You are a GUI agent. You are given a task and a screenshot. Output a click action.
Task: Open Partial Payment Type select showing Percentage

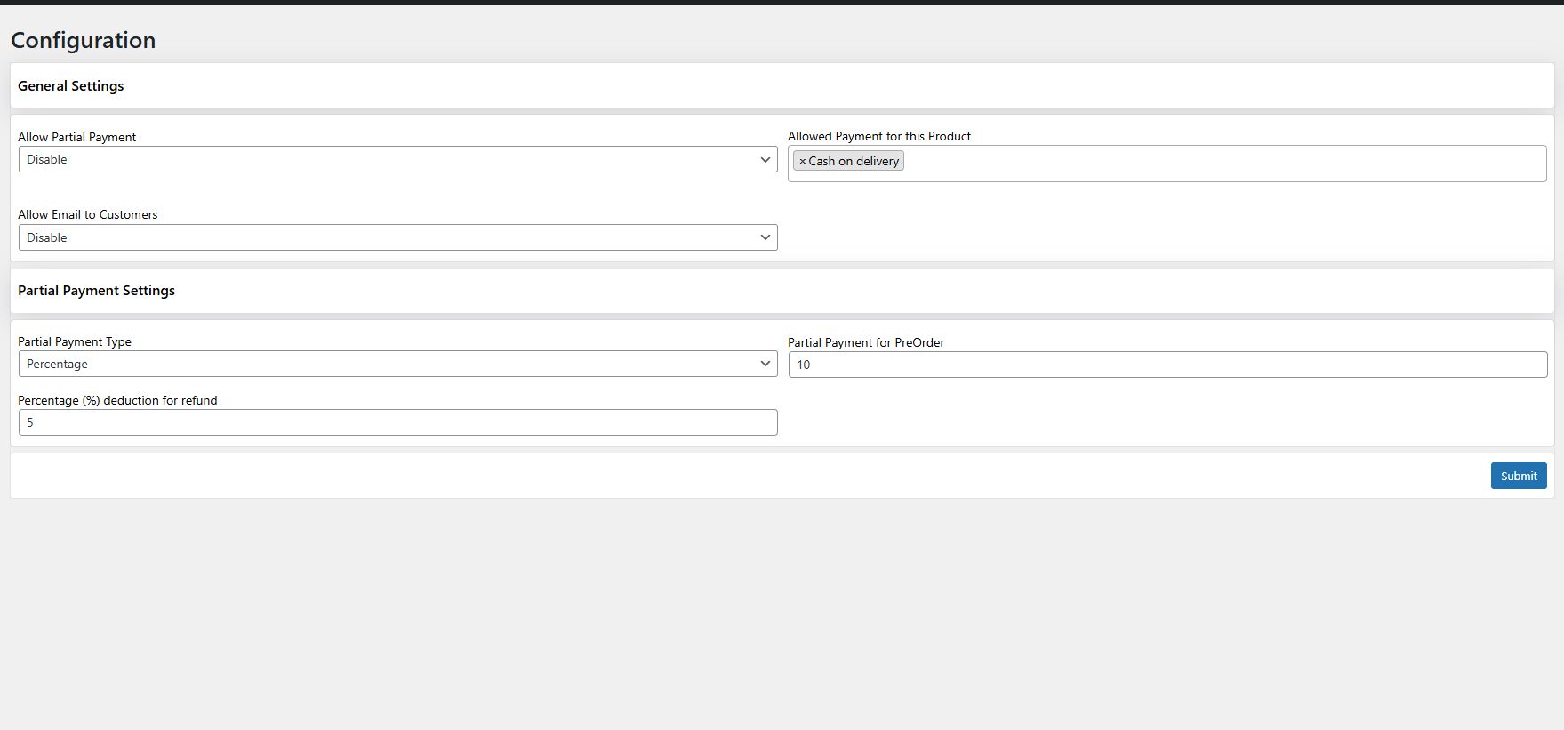point(391,364)
